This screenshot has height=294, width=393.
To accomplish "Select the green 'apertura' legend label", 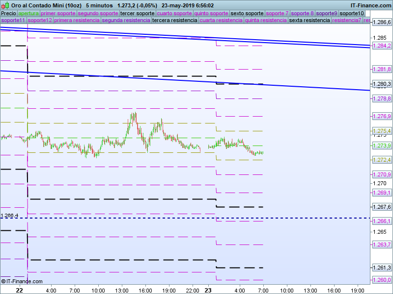I will click(x=28, y=13).
